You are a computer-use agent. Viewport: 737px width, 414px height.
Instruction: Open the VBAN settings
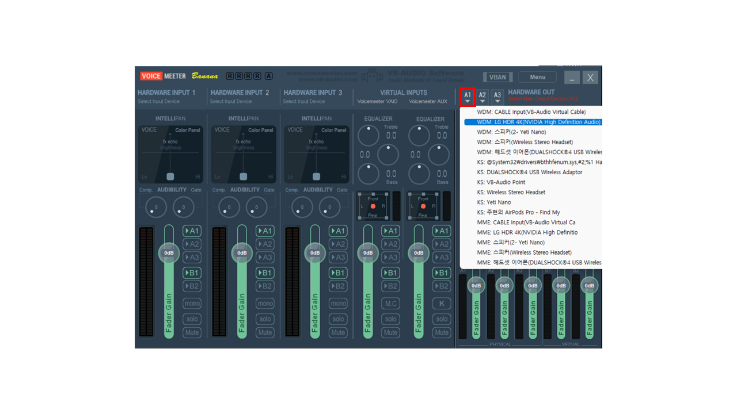coord(497,77)
